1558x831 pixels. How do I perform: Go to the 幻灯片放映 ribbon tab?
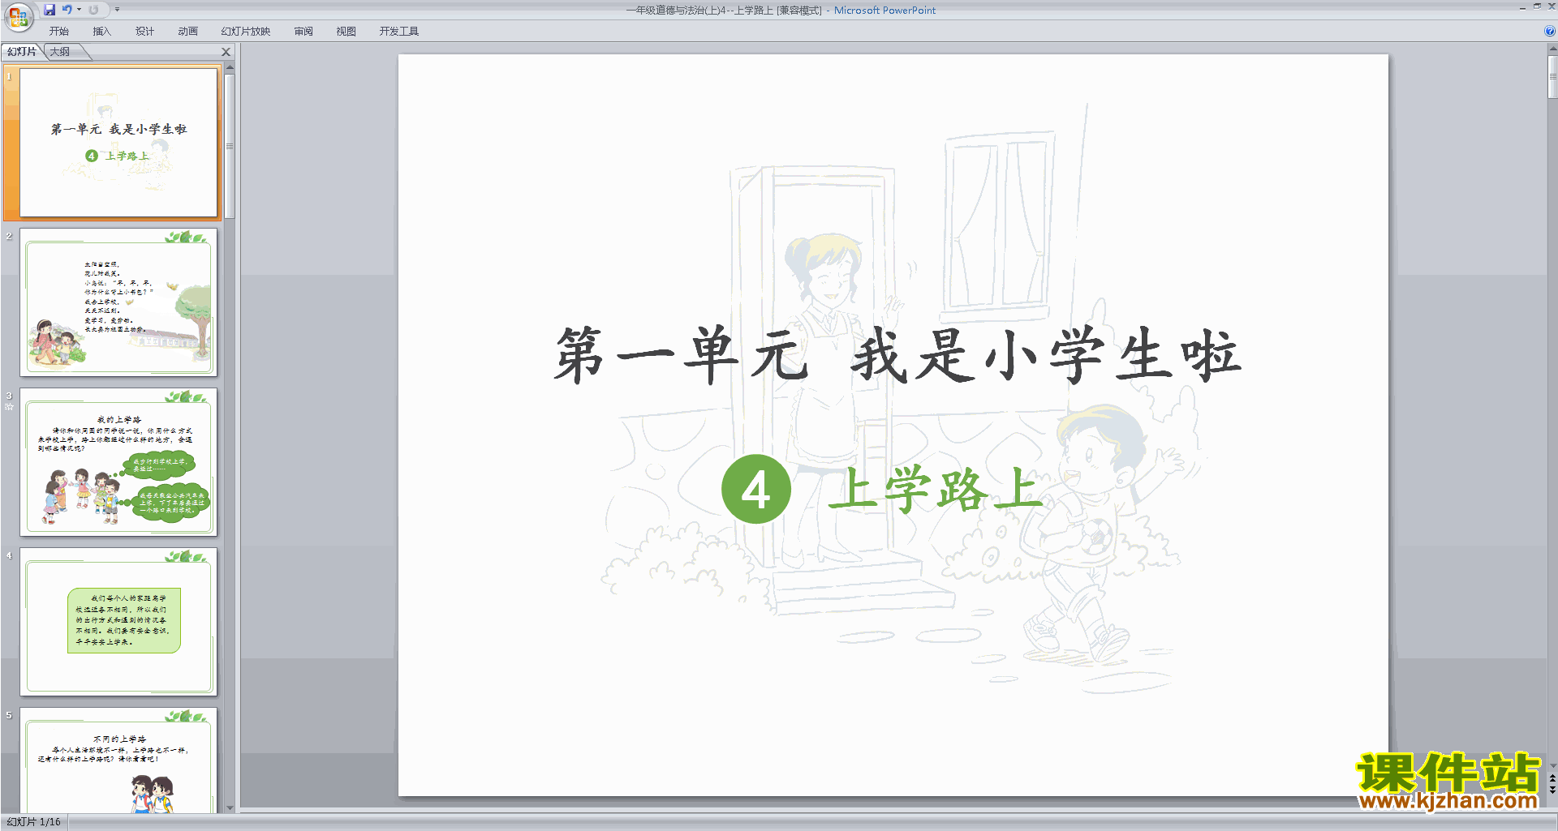click(246, 31)
